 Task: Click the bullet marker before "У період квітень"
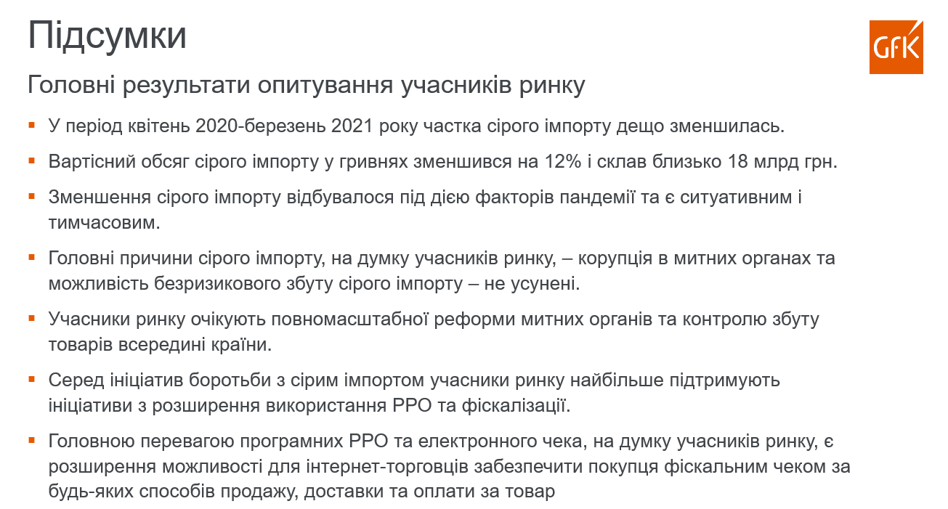[x=32, y=124]
